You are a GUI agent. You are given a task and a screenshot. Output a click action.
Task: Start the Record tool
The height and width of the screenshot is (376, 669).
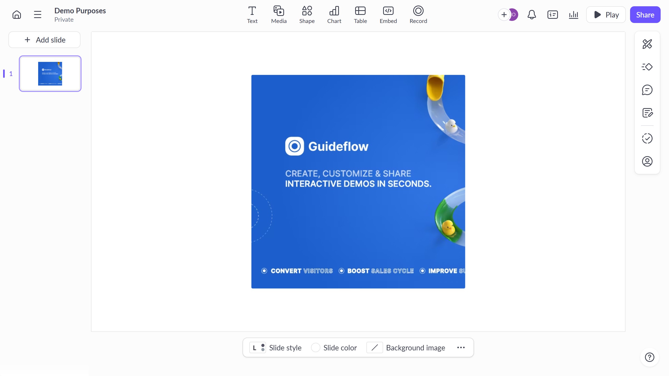[x=418, y=15]
